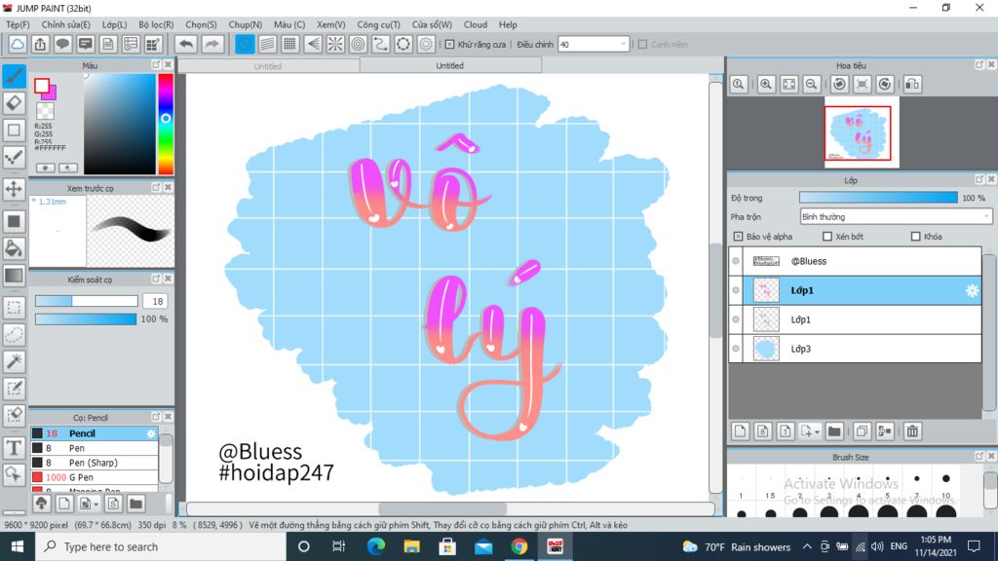
Task: Click the share/export icon in toolbar
Action: click(x=40, y=44)
